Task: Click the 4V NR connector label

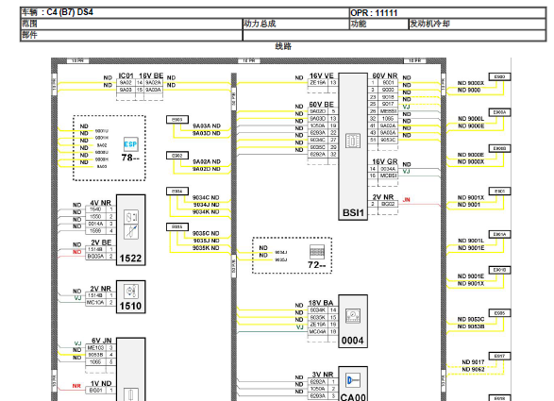Action: [x=101, y=203]
